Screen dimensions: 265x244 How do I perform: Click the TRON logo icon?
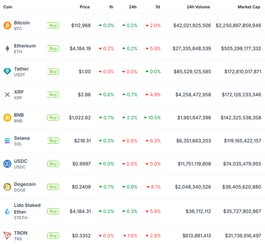point(7,235)
